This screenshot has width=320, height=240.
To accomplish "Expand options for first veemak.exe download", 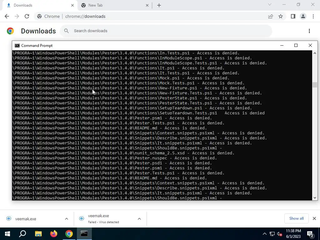I will click(67, 219).
